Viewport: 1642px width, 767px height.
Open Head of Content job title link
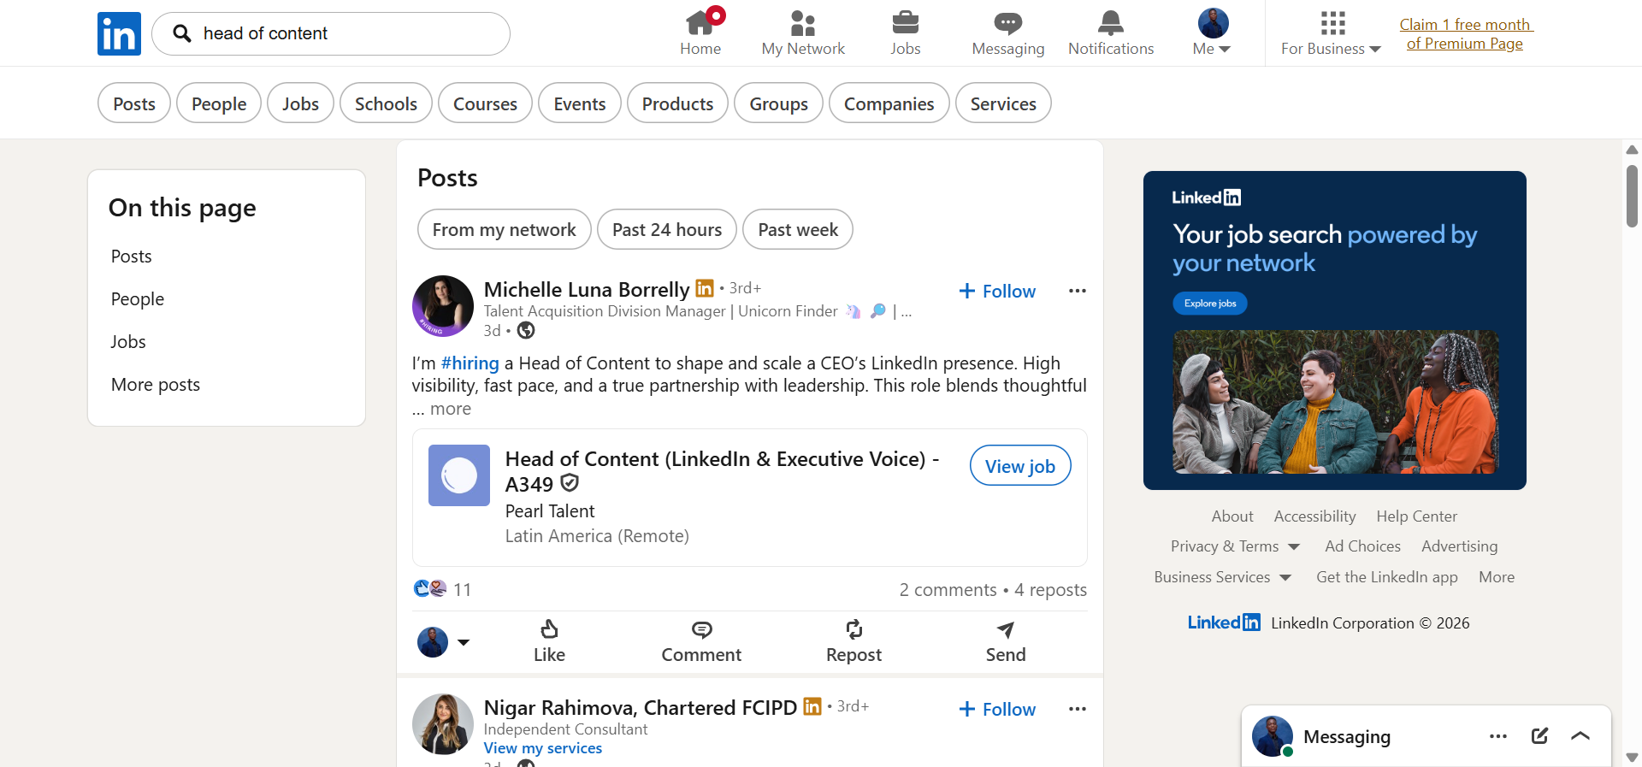point(723,471)
